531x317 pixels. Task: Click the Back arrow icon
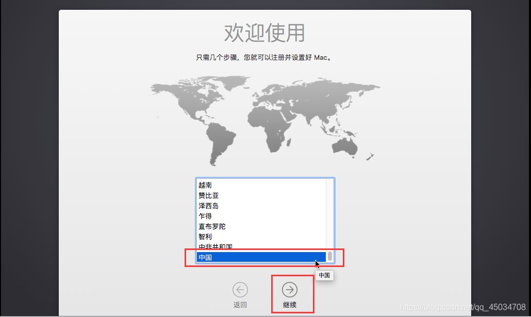coord(240,289)
